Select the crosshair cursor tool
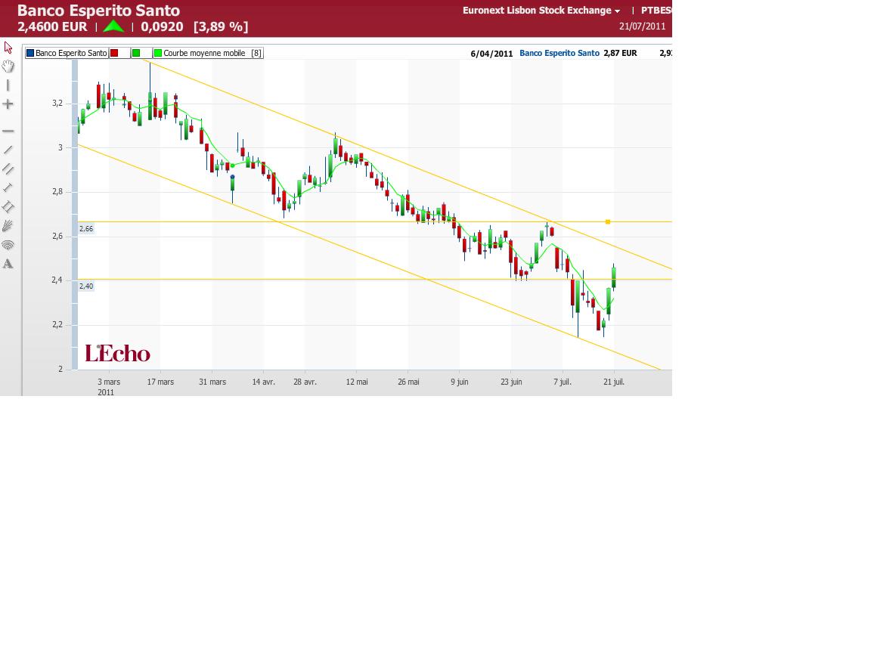This screenshot has width=871, height=653. tap(8, 104)
